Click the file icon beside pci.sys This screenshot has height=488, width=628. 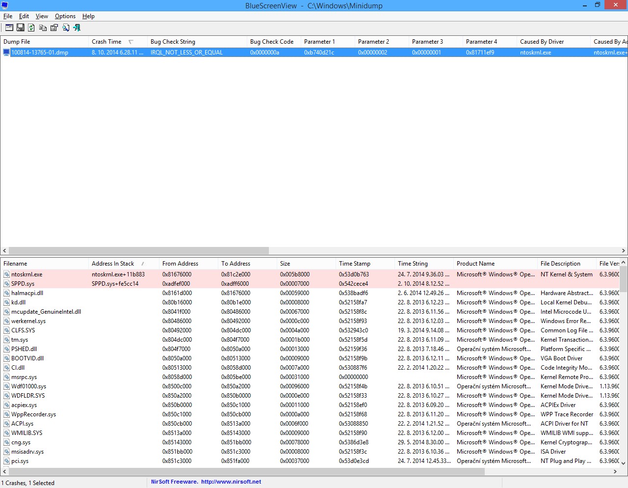[7, 461]
